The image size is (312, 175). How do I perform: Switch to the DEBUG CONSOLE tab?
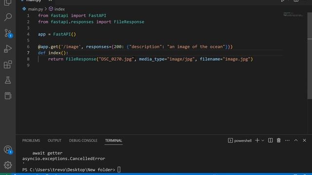[x=83, y=140]
